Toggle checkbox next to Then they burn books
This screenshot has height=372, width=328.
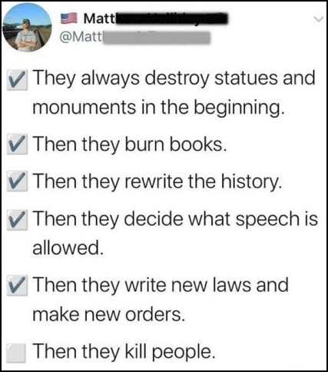[x=17, y=144]
